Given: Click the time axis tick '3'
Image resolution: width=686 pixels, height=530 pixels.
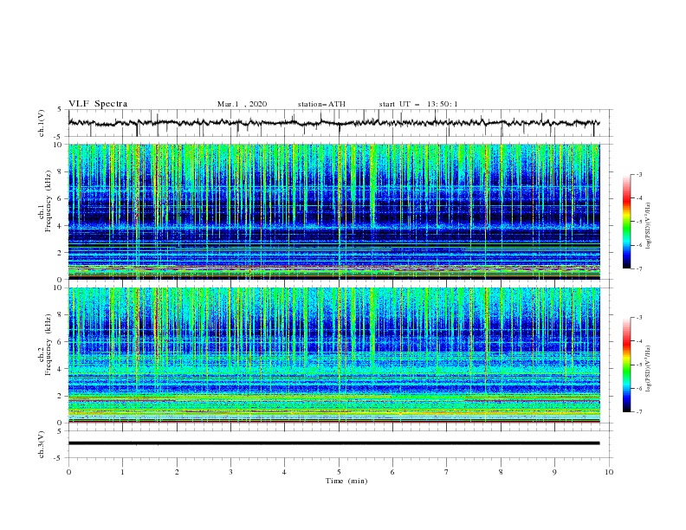Looking at the screenshot, I should pos(230,472).
